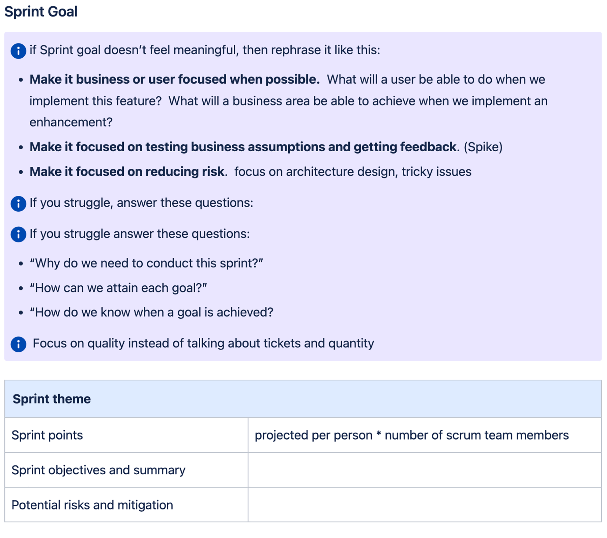Click the "Sprint theme" table header cell
Image resolution: width=607 pixels, height=538 pixels.
[x=52, y=399]
